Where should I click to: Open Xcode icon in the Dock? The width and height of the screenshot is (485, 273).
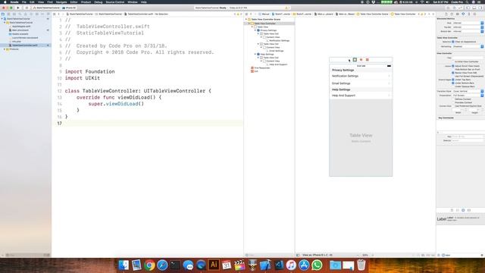click(265, 265)
